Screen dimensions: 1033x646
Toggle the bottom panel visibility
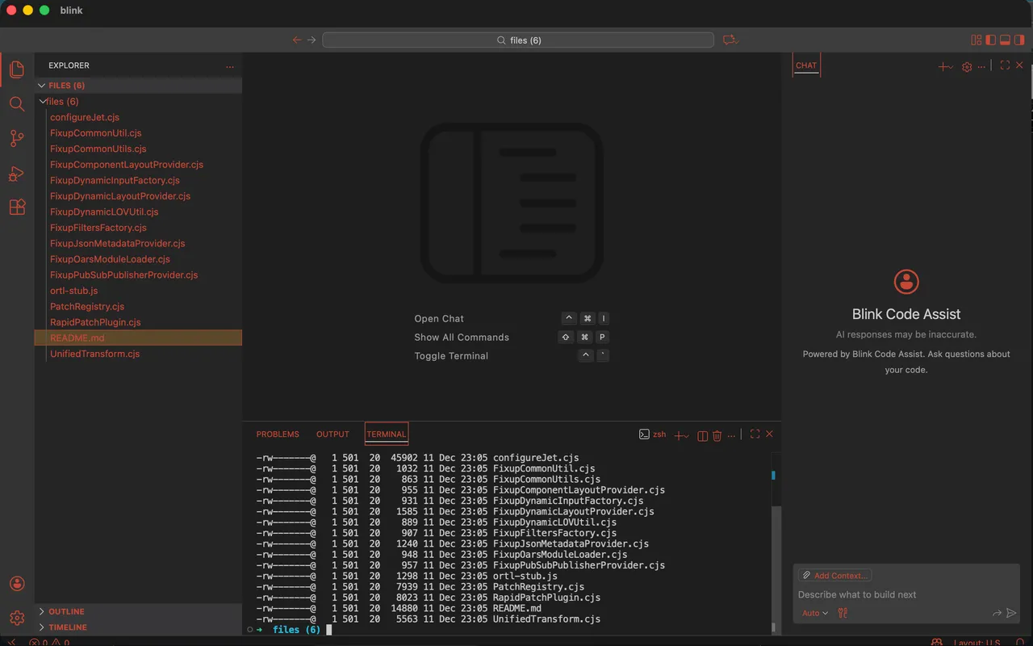[x=1006, y=40]
